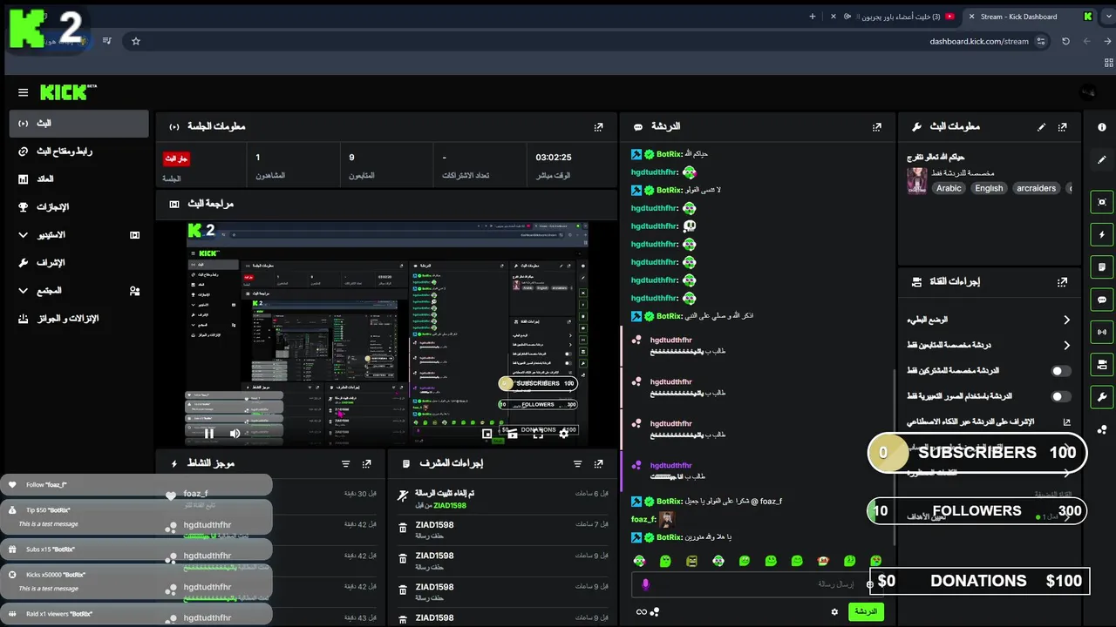Viewport: 1116px width, 627px height.
Task: Open رابط ومفتاح البث sidebar item
Action: [78, 152]
